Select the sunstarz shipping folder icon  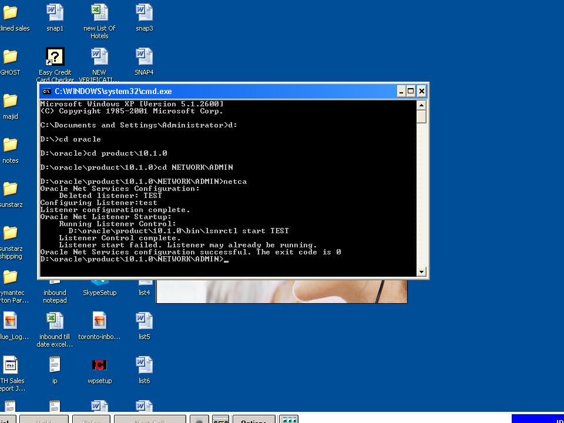coord(10,233)
